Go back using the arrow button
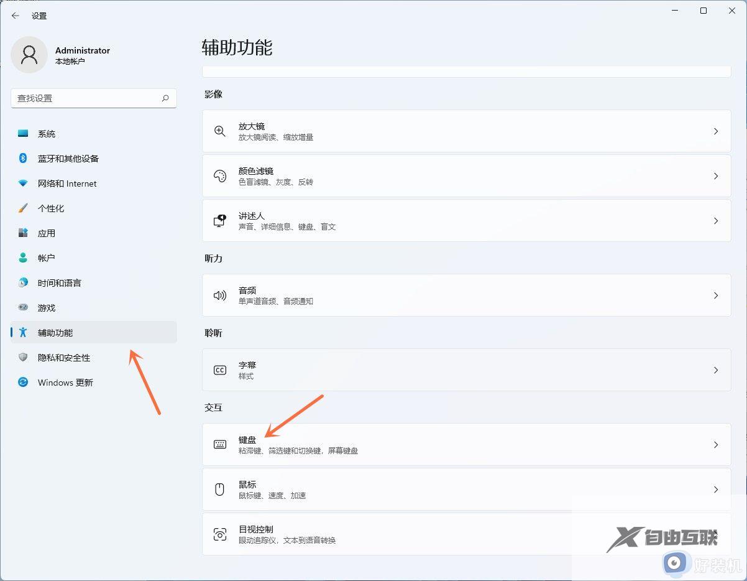The height and width of the screenshot is (581, 747). pos(15,16)
